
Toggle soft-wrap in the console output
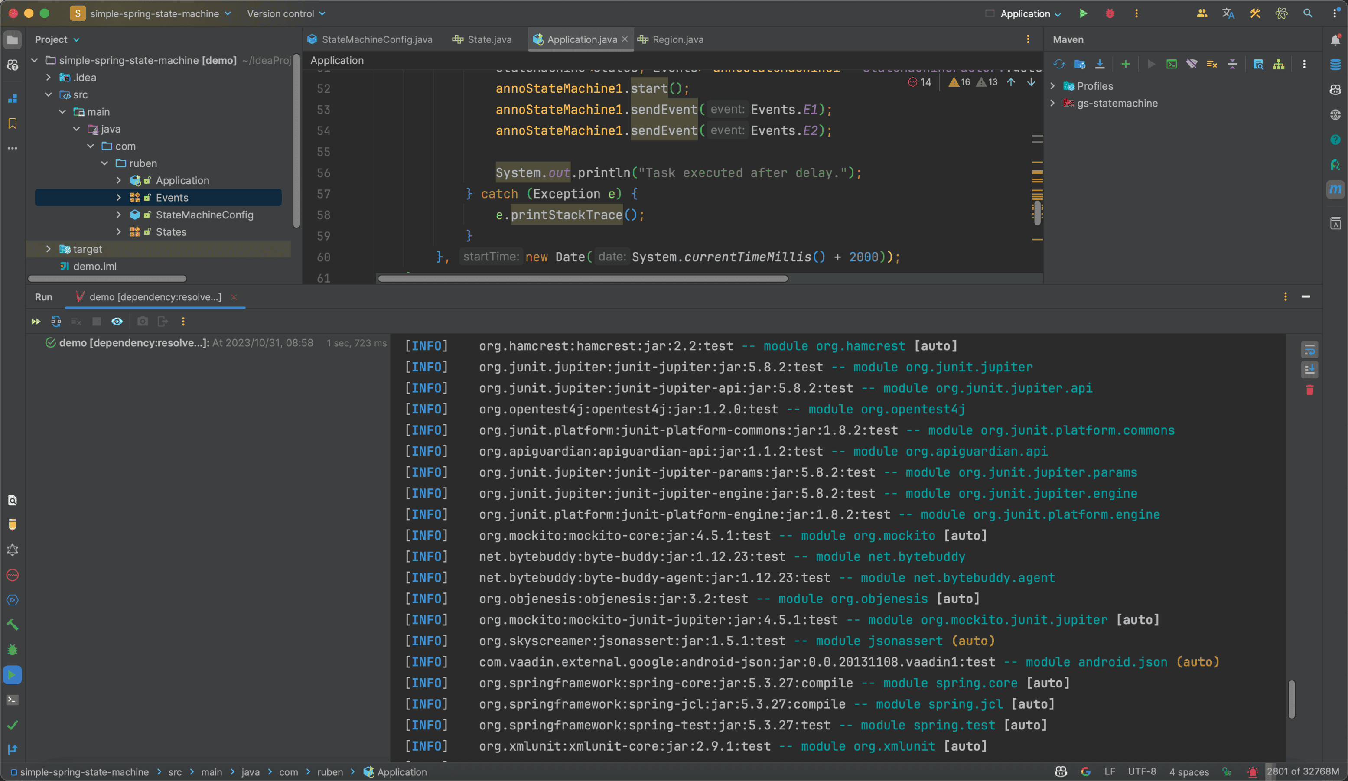pyautogui.click(x=1309, y=350)
